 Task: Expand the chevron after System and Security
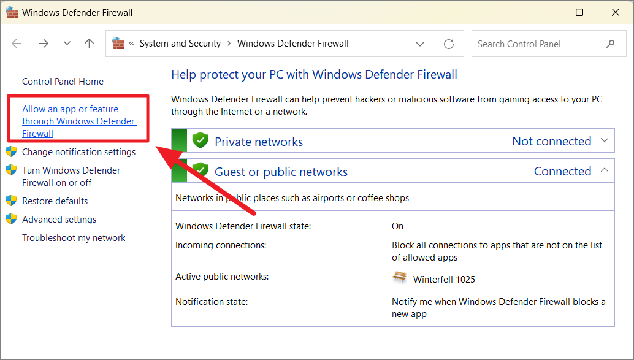pyautogui.click(x=229, y=44)
